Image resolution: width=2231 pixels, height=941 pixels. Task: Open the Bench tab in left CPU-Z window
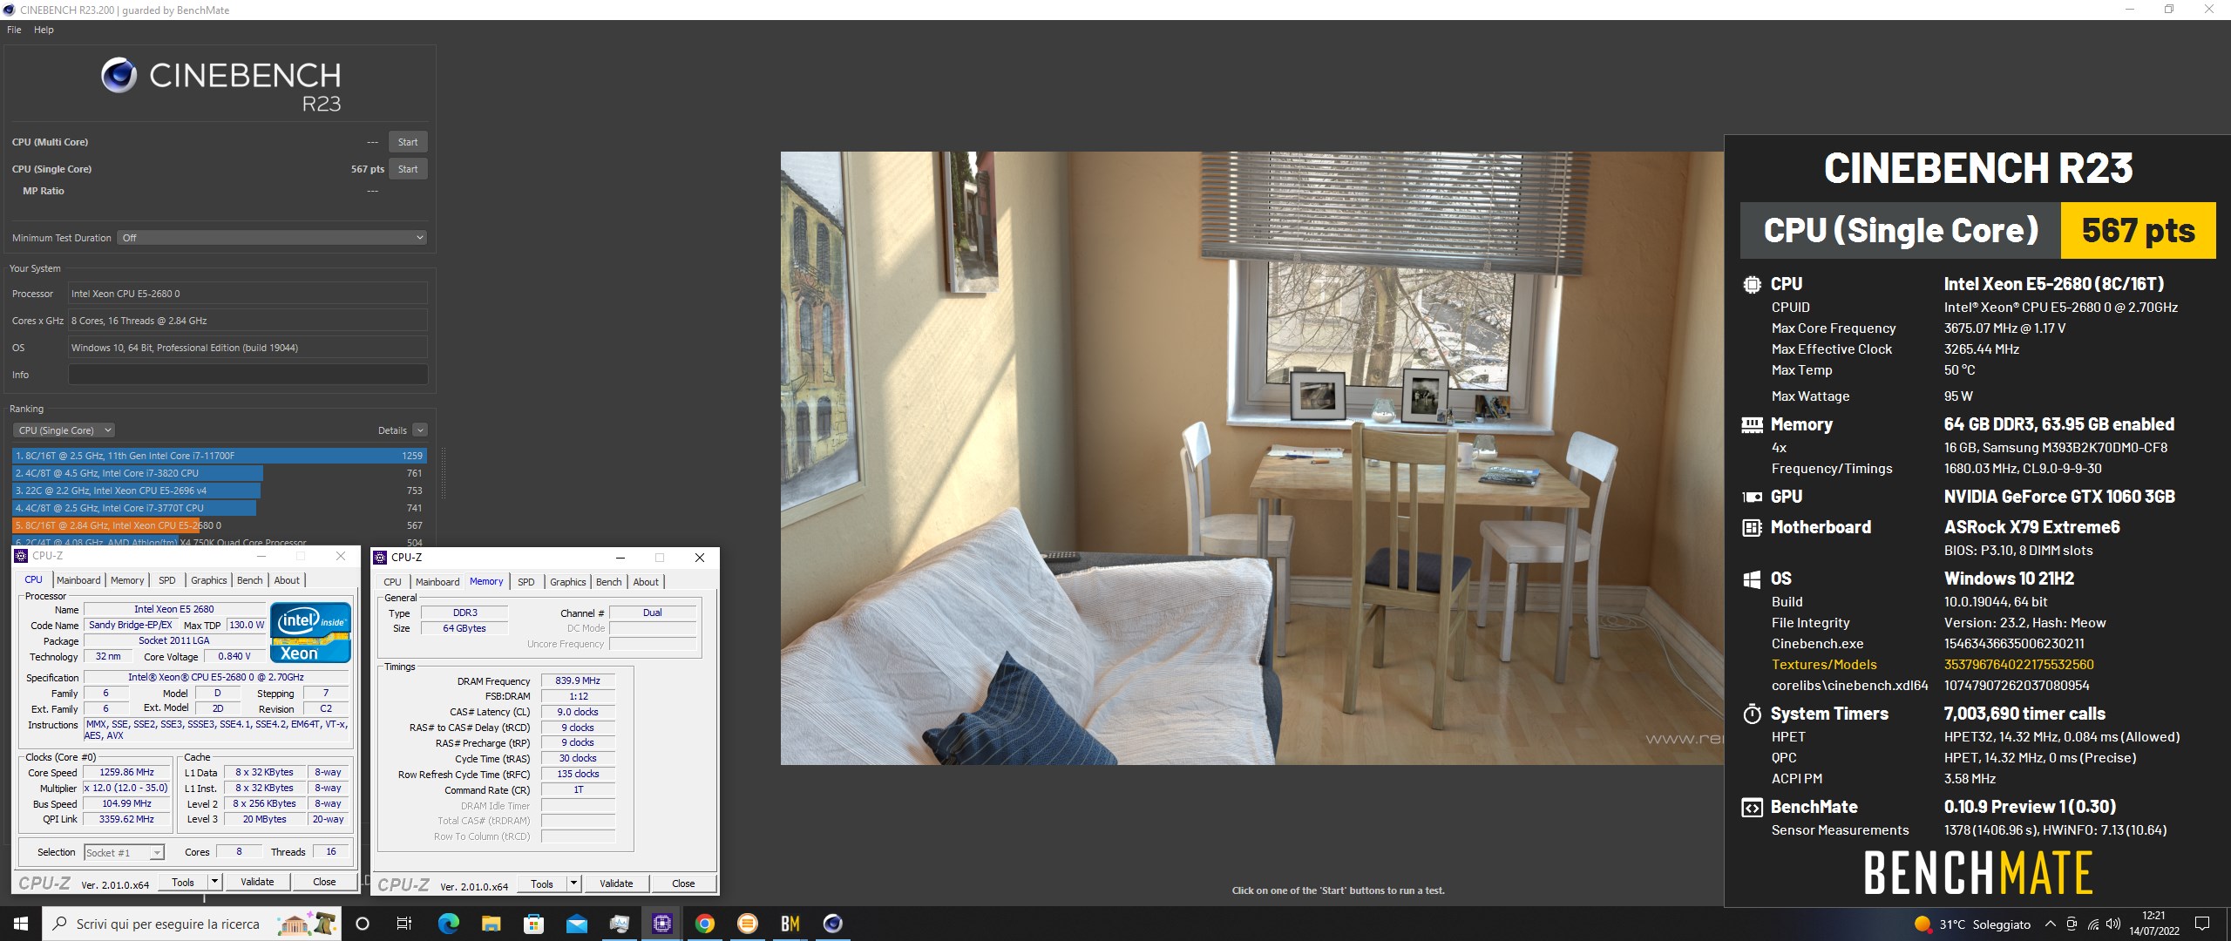[249, 580]
